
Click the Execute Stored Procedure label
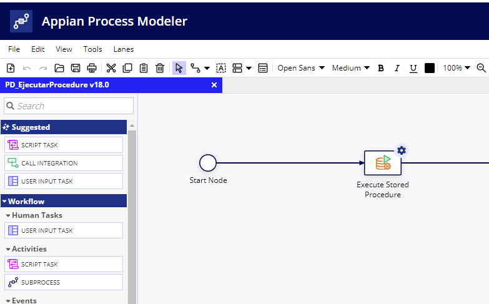(x=383, y=190)
